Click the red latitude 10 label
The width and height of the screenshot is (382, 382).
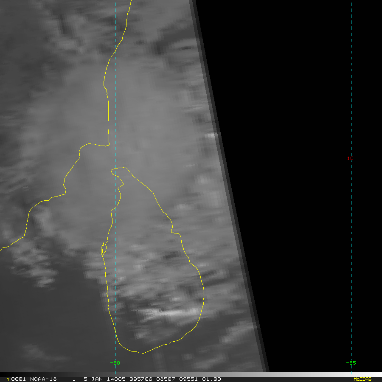tap(350, 159)
